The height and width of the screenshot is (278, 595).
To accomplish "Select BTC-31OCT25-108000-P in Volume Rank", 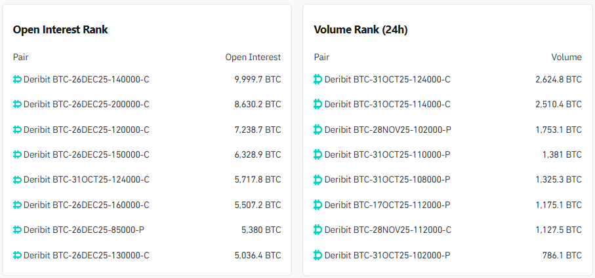I will 387,179.
